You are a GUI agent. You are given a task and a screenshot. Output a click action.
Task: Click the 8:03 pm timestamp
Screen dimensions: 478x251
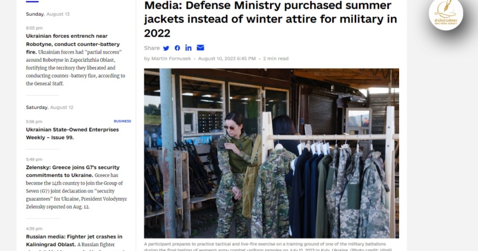(34, 28)
